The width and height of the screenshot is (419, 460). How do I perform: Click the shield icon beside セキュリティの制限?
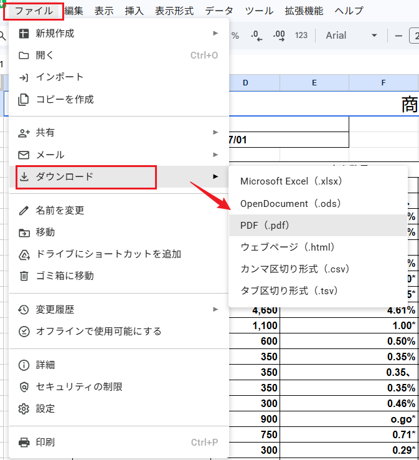24,387
